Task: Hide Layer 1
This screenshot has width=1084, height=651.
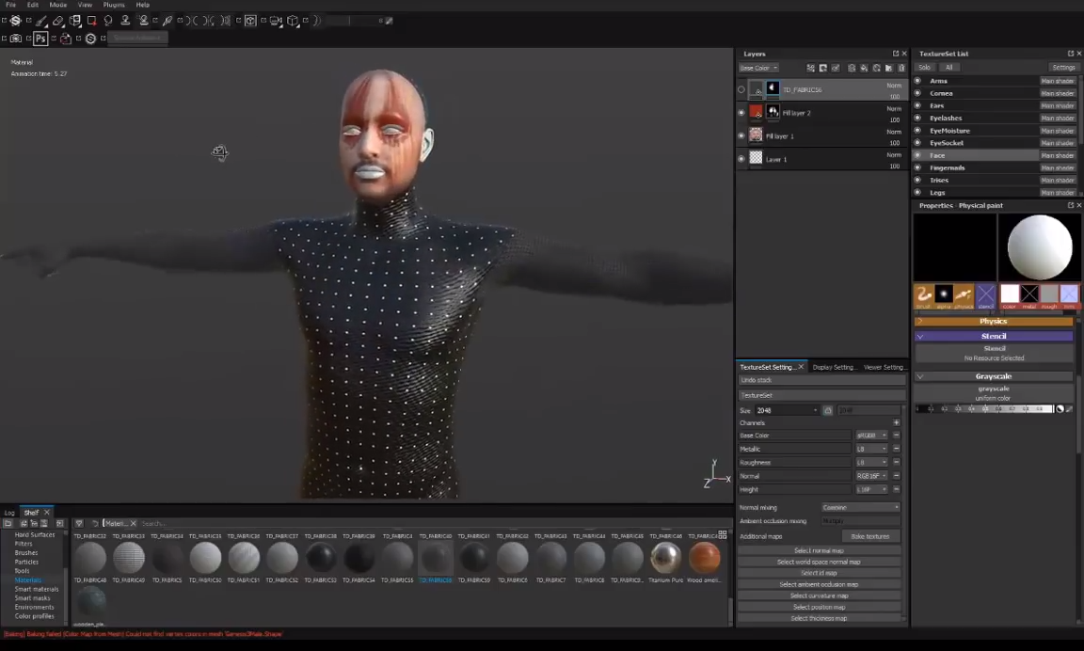Action: (x=741, y=159)
